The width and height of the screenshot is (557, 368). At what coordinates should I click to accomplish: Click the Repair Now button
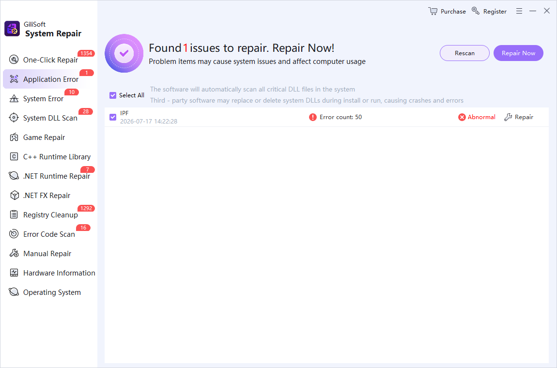518,53
